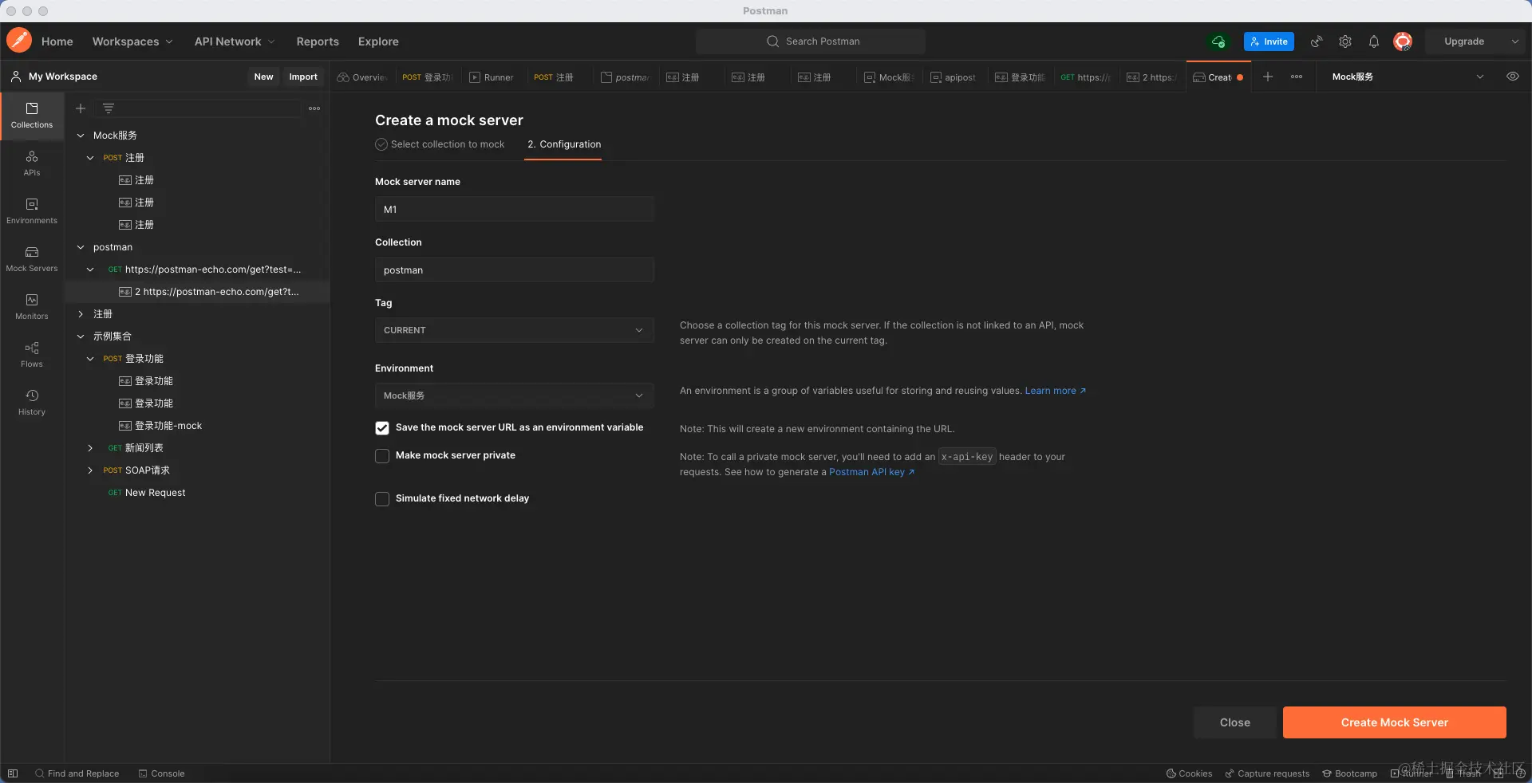Click the environment quick look eye icon
Screen dimensions: 1532x783
(1512, 77)
